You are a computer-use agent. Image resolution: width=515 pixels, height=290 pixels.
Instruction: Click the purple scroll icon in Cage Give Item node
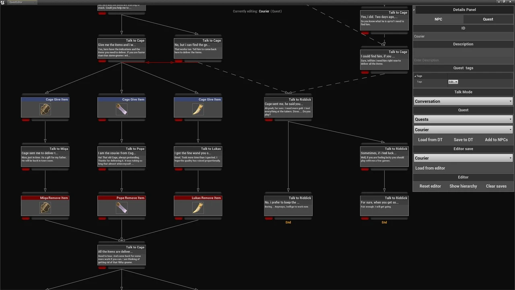pyautogui.click(x=122, y=109)
